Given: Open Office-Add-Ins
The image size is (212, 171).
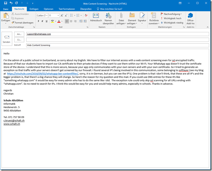Looking at the screenshot, I should 190,18.
